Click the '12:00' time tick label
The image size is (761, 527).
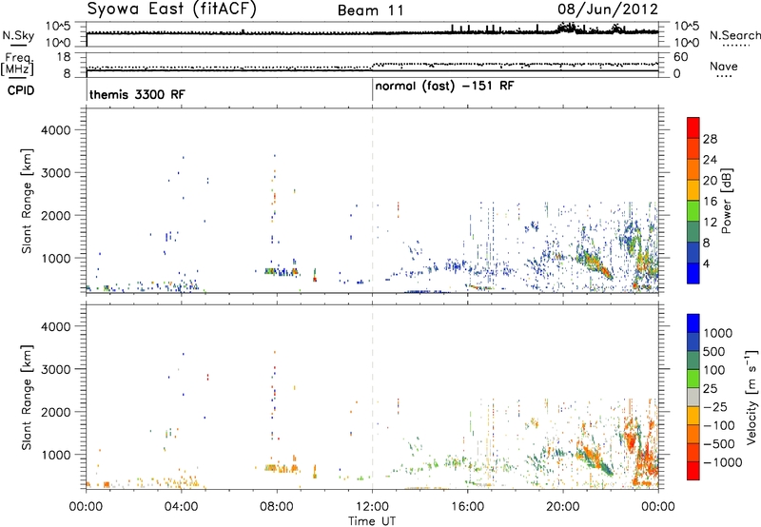[372, 507]
